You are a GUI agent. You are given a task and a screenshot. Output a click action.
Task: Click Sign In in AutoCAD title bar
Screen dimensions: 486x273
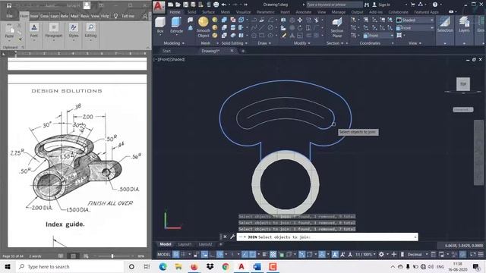(384, 5)
